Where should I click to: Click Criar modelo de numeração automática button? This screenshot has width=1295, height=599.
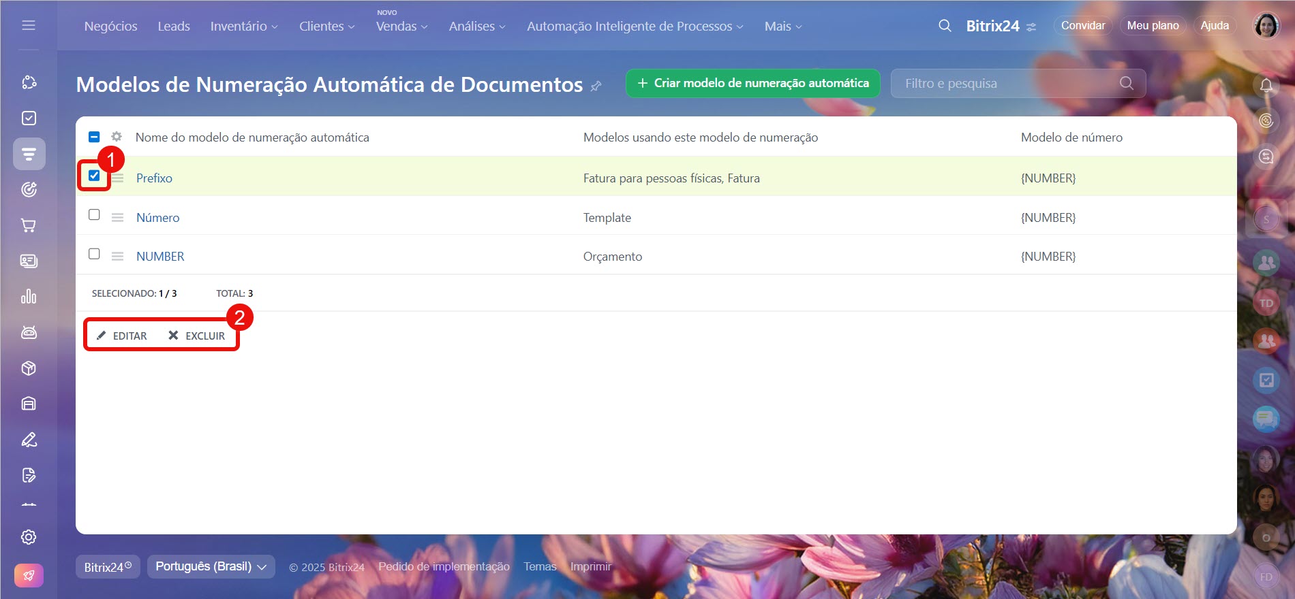click(x=752, y=83)
